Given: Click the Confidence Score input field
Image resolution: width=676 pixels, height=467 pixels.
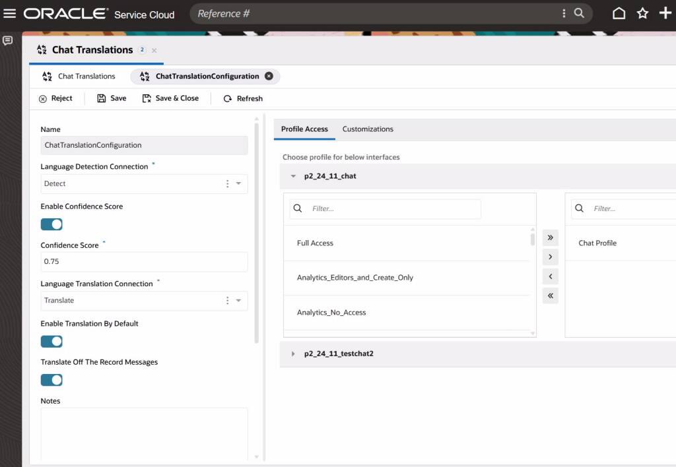Looking at the screenshot, I should (x=144, y=262).
